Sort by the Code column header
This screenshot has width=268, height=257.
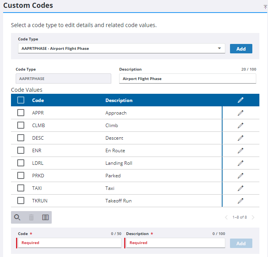point(38,100)
